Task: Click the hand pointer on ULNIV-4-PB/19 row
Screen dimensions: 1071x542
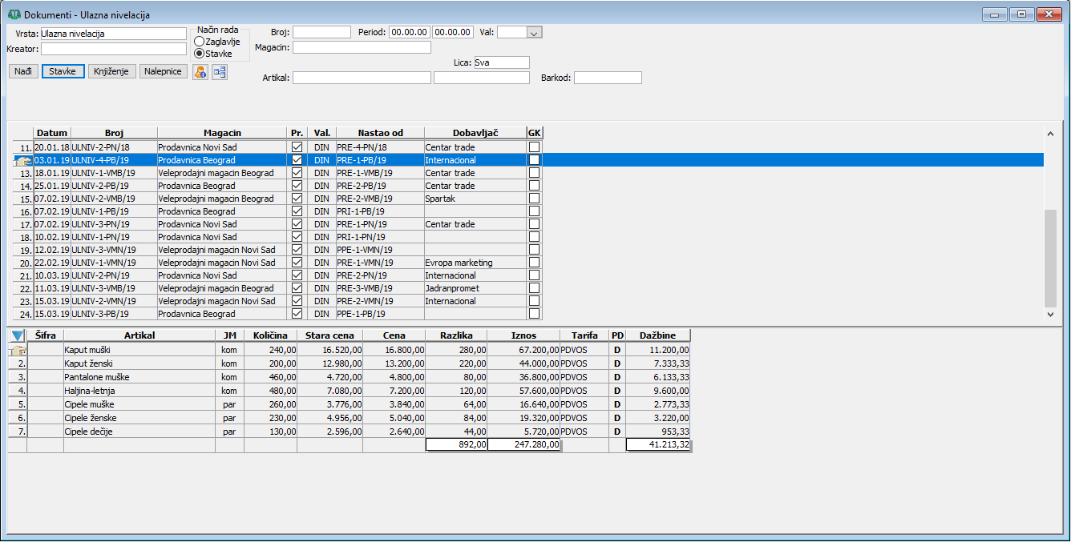Action: [23, 161]
